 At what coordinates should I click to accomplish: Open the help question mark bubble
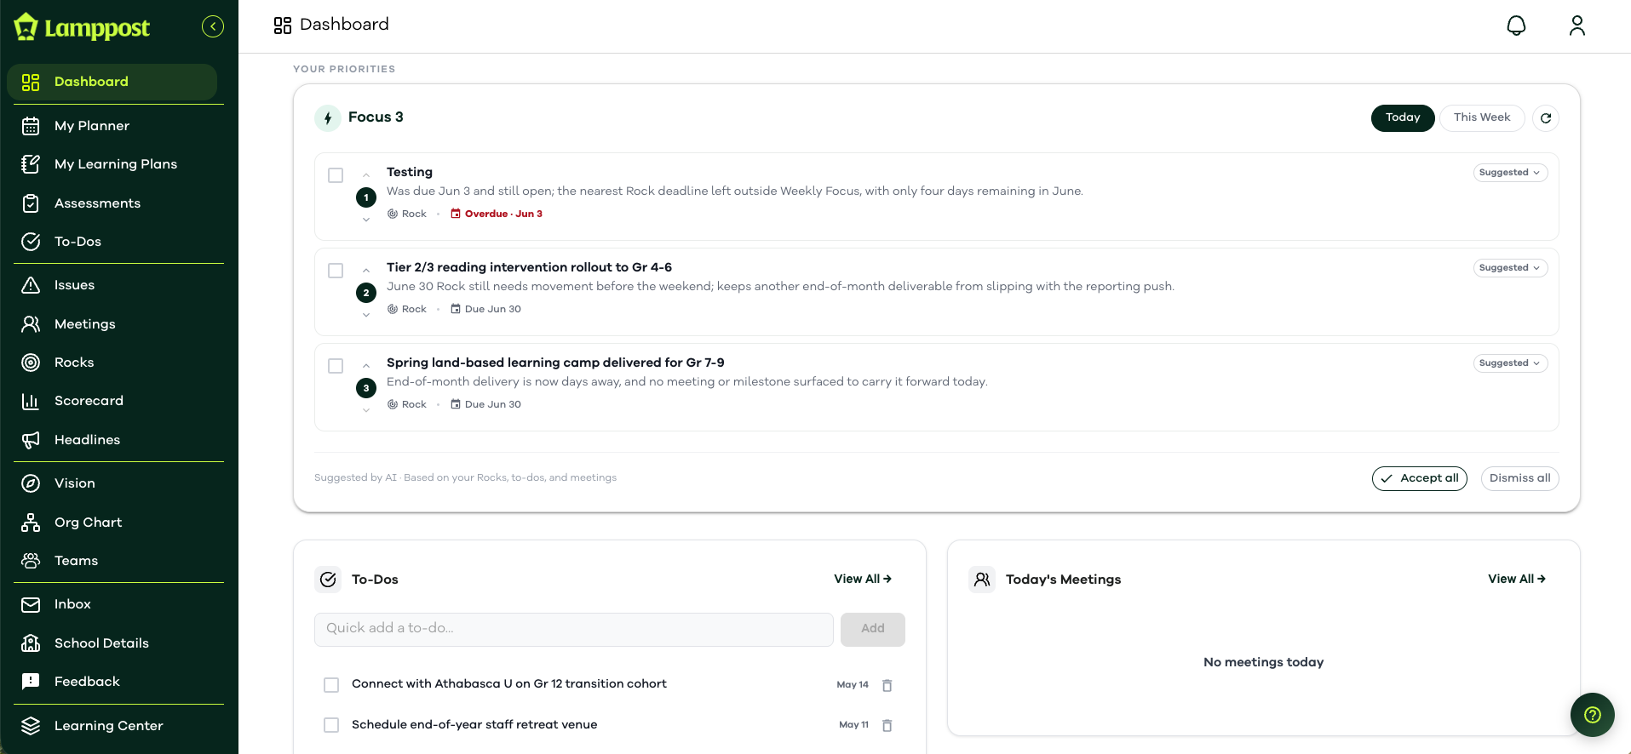pos(1593,715)
